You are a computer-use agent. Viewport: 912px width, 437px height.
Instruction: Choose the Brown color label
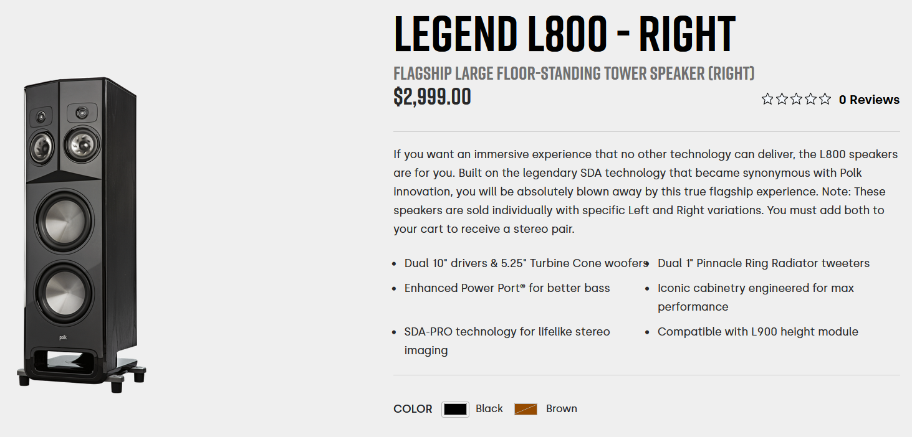(x=562, y=408)
